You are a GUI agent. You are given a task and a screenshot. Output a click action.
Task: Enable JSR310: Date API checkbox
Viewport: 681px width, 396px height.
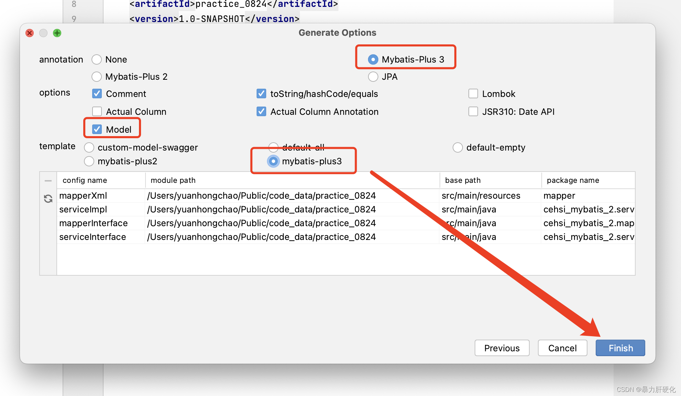[x=473, y=112]
